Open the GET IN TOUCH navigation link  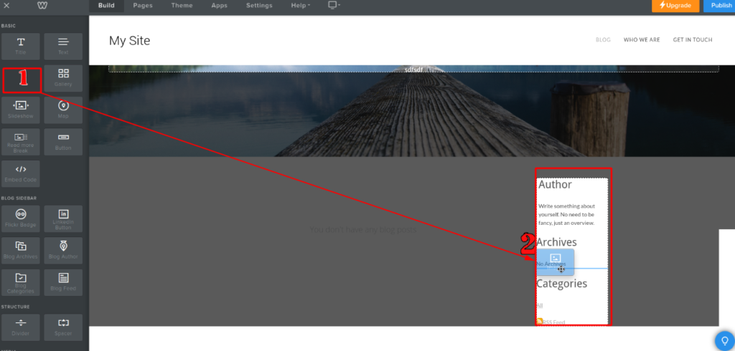click(693, 40)
